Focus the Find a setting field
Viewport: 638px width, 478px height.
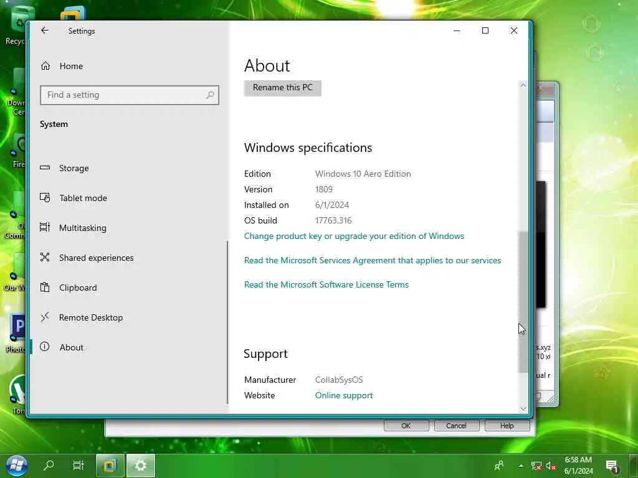[130, 95]
